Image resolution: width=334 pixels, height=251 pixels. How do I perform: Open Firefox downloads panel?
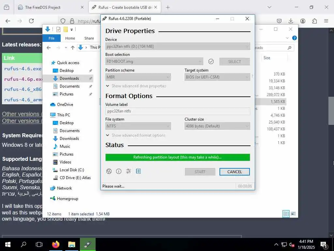[291, 21]
